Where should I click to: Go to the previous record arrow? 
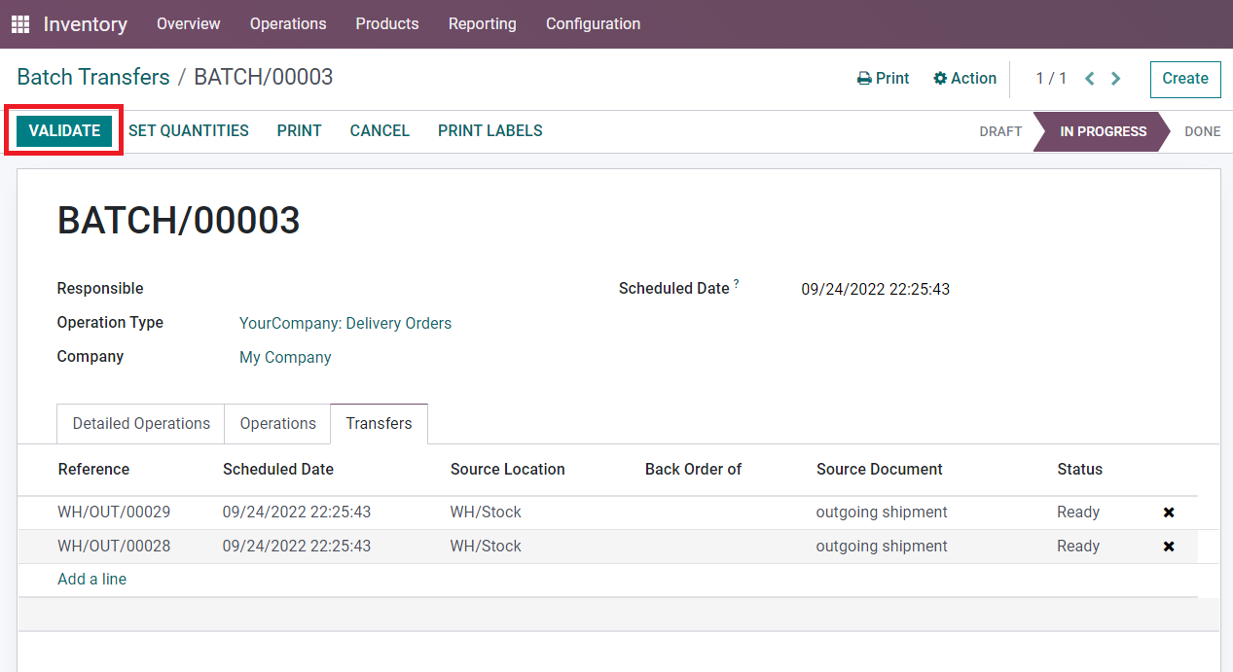(1090, 79)
